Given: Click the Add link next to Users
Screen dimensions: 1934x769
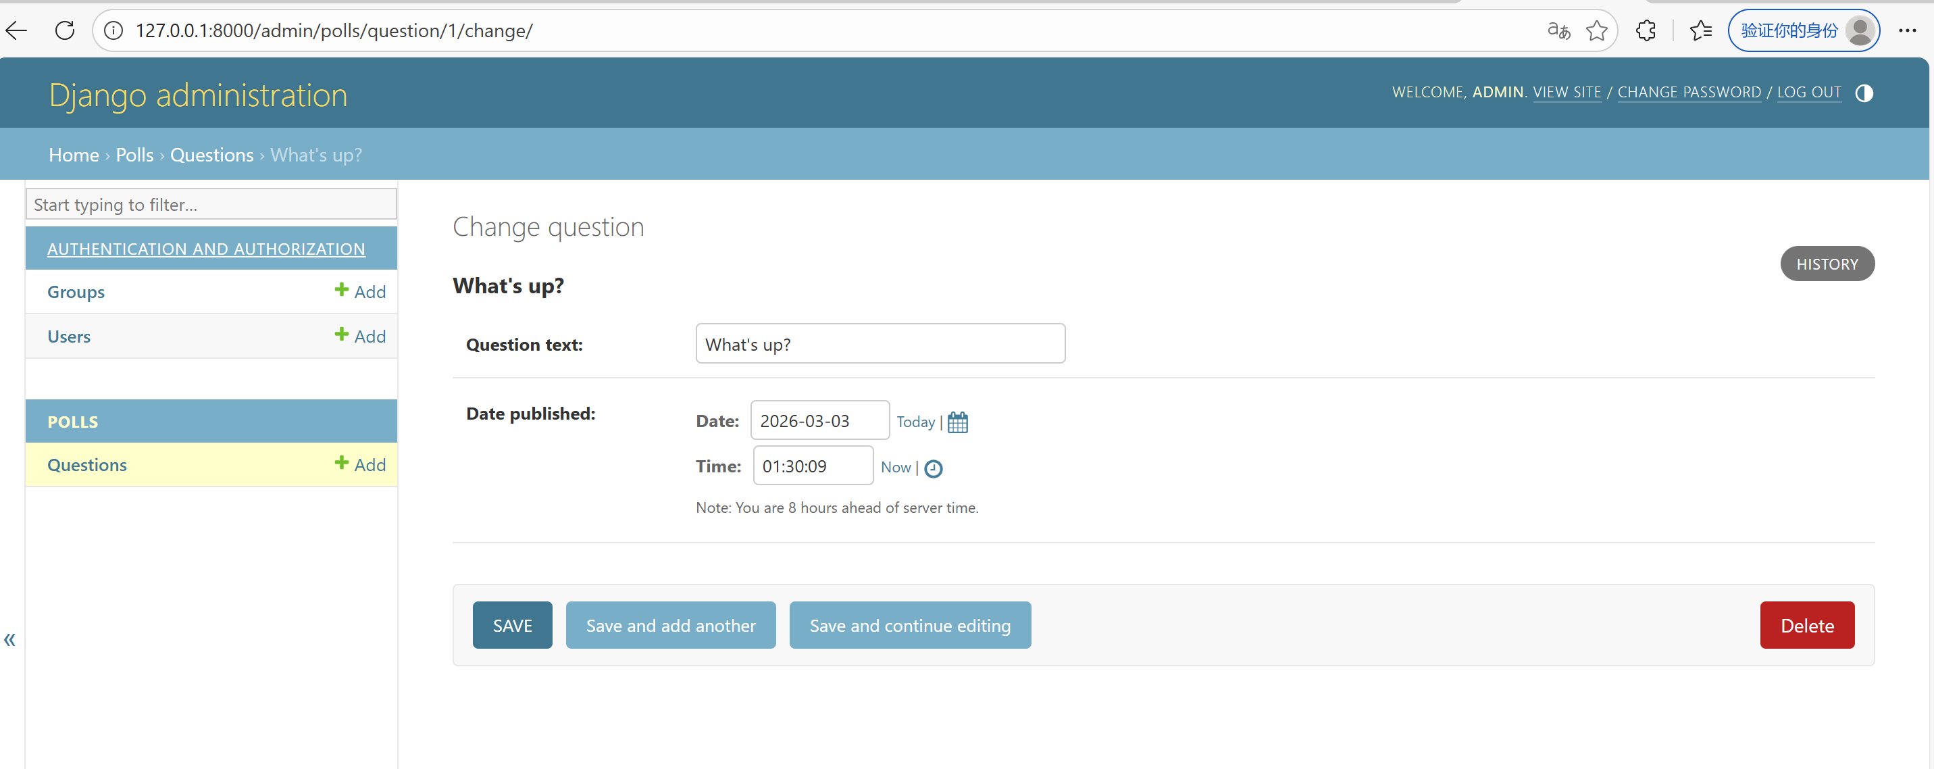Looking at the screenshot, I should 360,336.
